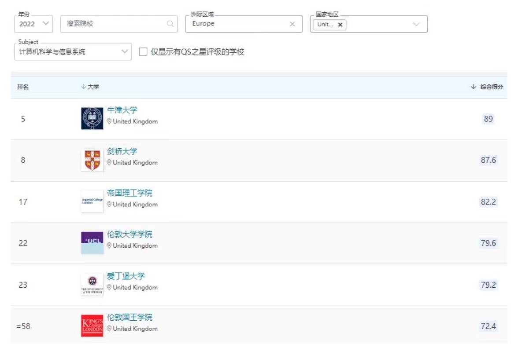This screenshot has height=344, width=518.
Task: Remove the Europe filter with its X
Action: click(292, 24)
